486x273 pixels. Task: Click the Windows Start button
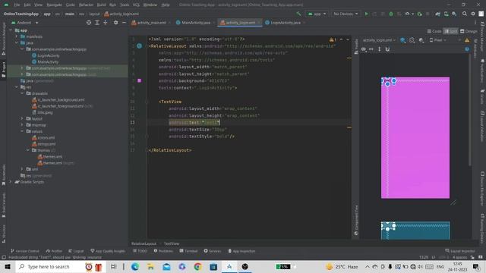click(x=8, y=266)
